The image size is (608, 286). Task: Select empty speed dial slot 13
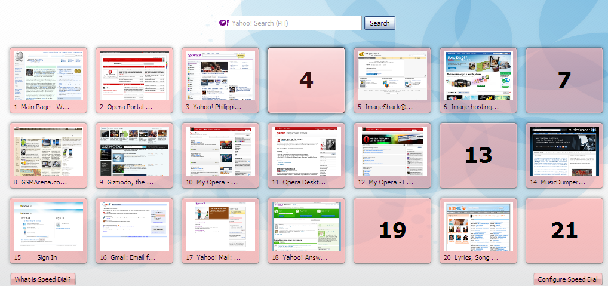click(x=478, y=155)
